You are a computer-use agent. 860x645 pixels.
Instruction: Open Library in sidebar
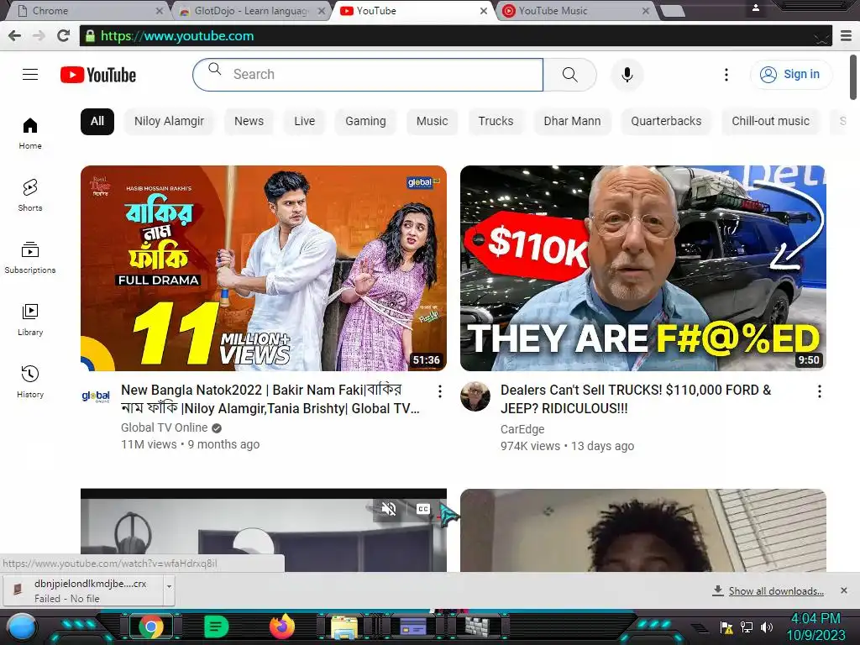pos(30,320)
